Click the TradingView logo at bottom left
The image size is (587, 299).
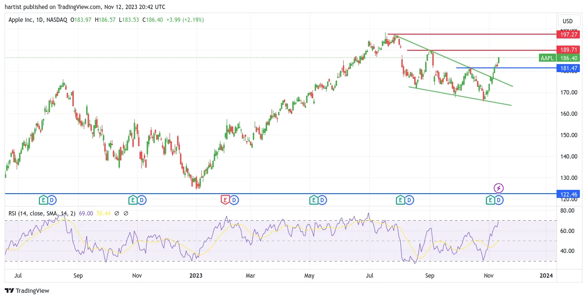click(x=27, y=290)
